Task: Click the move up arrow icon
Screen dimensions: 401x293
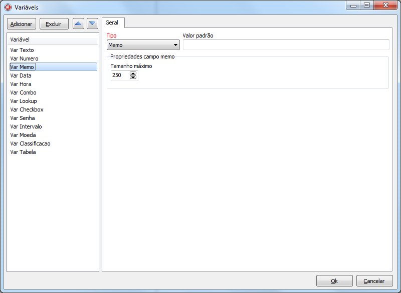Action: tap(78, 23)
